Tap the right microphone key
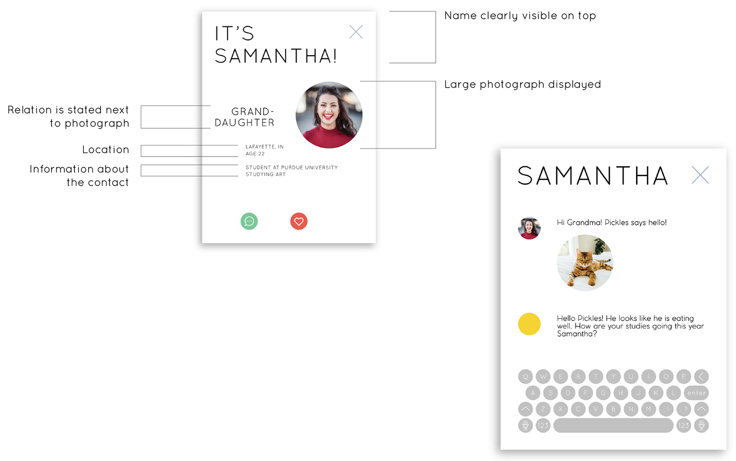 701,425
